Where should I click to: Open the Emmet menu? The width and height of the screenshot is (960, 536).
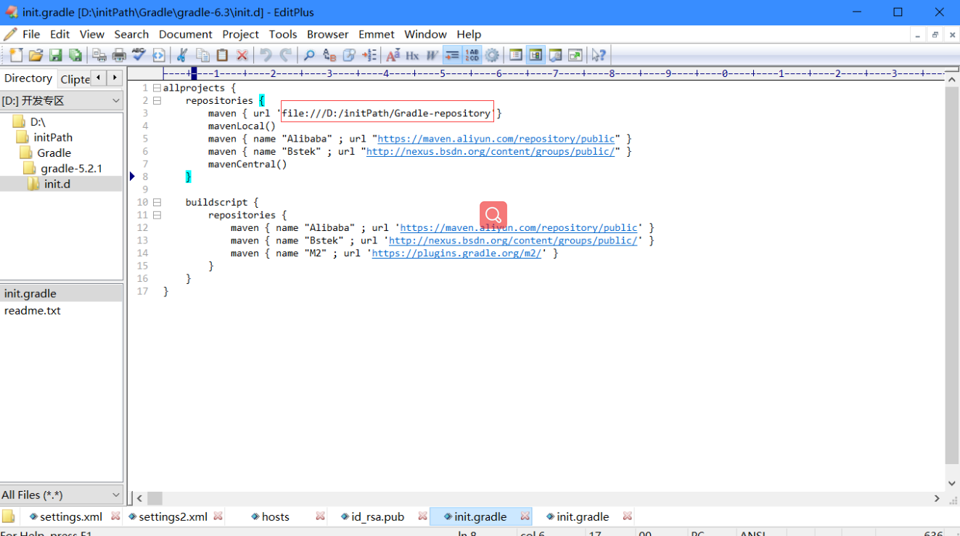click(x=377, y=34)
